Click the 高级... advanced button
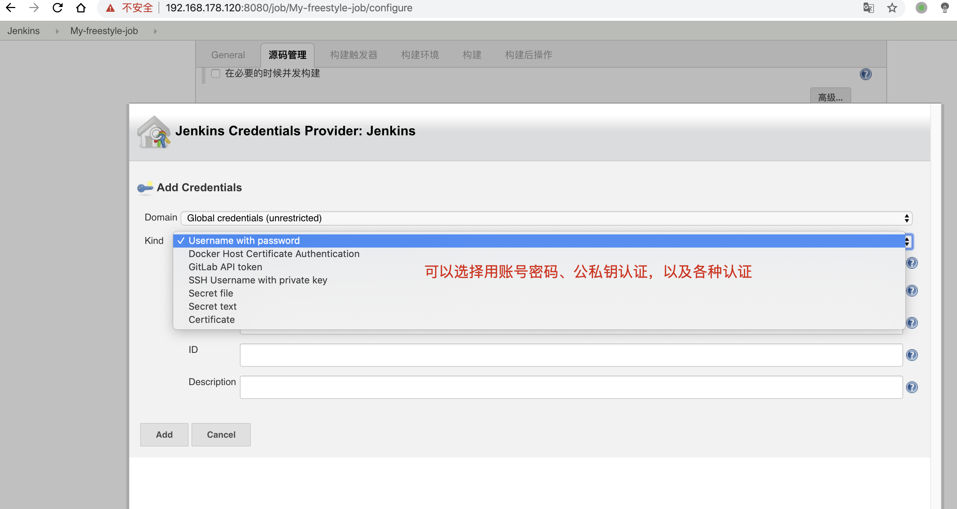Image resolution: width=957 pixels, height=509 pixels. click(830, 97)
